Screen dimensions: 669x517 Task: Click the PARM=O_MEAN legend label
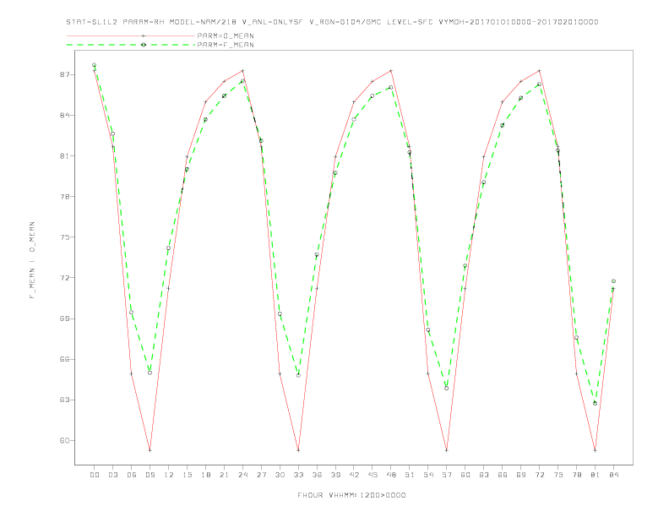point(226,35)
